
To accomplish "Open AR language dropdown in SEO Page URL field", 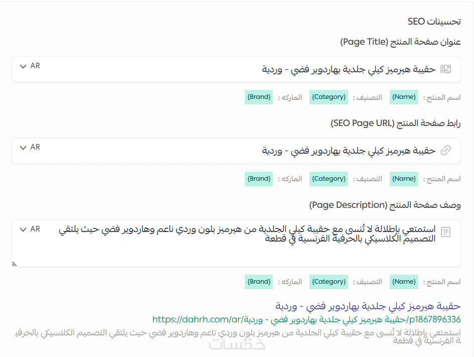I will 30,147.
